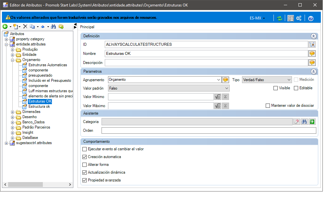327x197 pixels.
Task: Click the delete X icon in tree toolbar
Action: (25, 26)
